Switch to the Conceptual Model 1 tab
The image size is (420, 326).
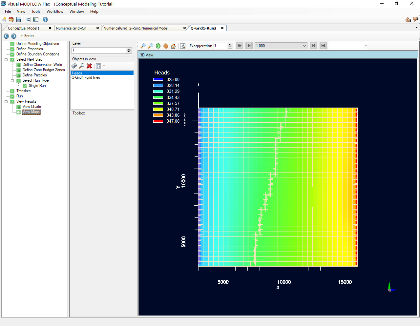[x=25, y=28]
